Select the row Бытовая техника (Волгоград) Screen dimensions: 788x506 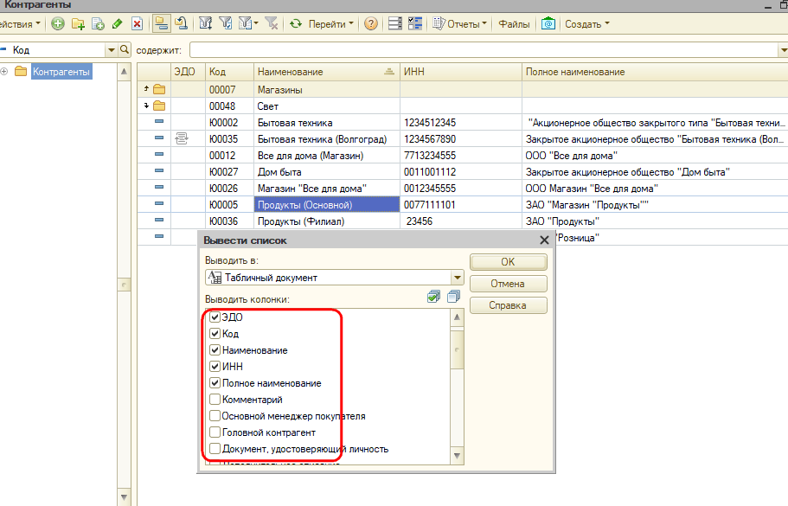pos(463,139)
